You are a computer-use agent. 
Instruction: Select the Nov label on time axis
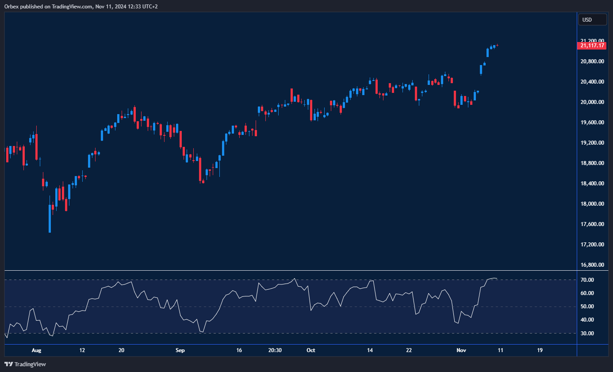click(461, 350)
